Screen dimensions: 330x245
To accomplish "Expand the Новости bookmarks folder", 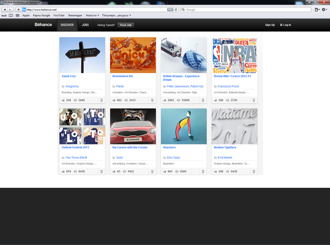I will tap(92, 15).
